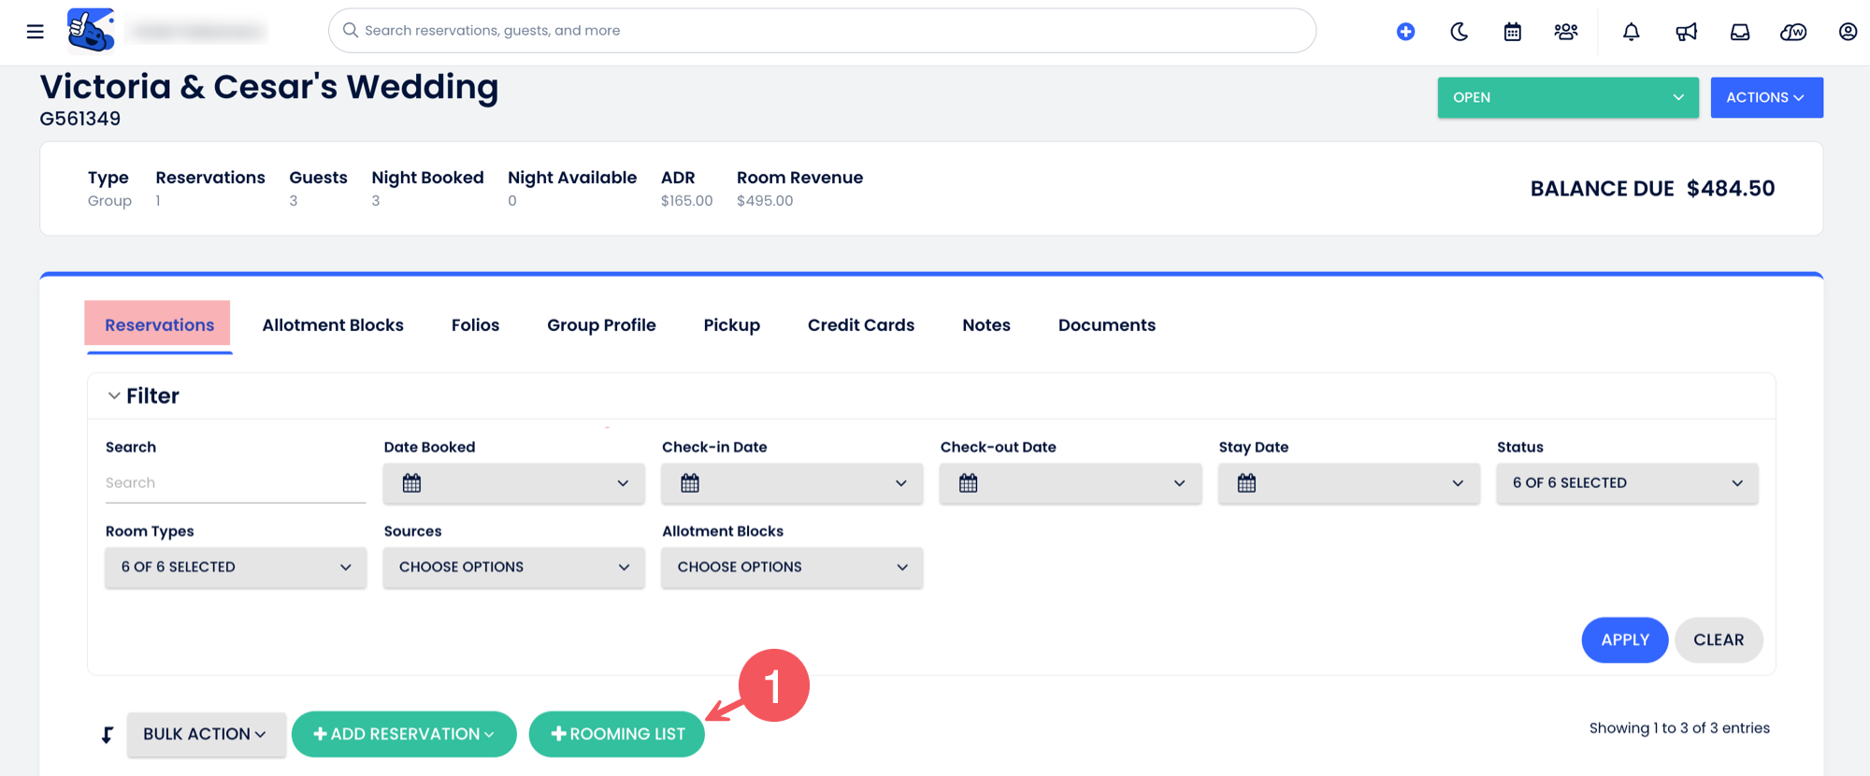
Task: Open notifications bell
Action: point(1631,32)
